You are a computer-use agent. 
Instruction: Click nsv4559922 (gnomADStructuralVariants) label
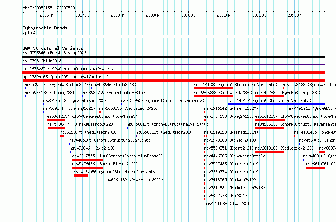pos(163,100)
